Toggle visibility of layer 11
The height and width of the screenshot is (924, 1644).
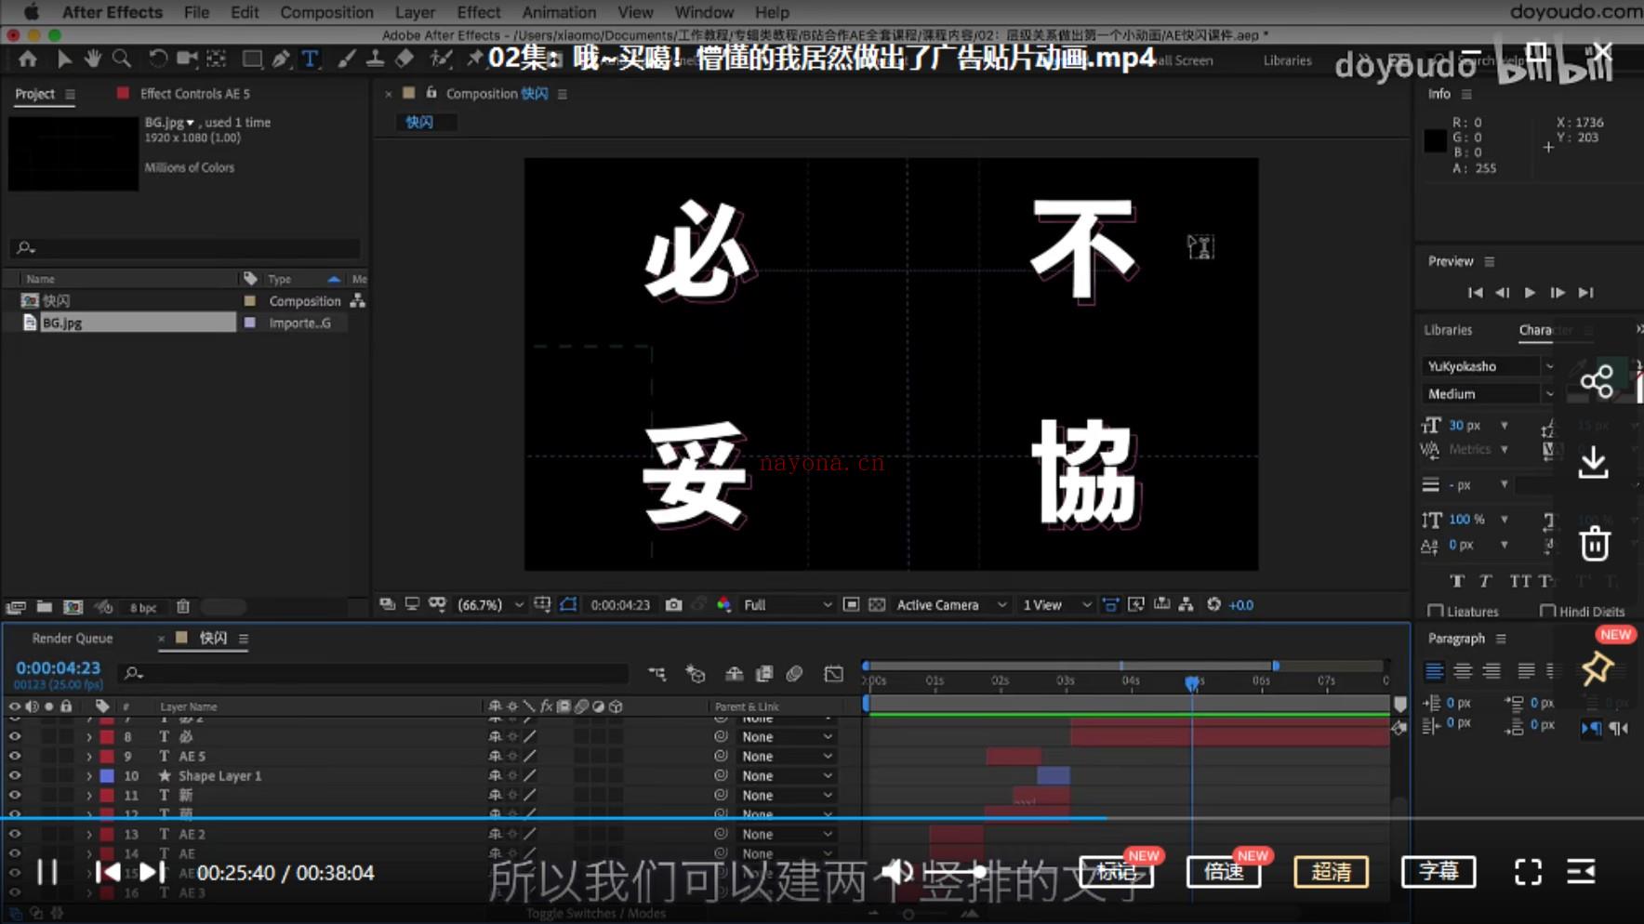coord(14,795)
